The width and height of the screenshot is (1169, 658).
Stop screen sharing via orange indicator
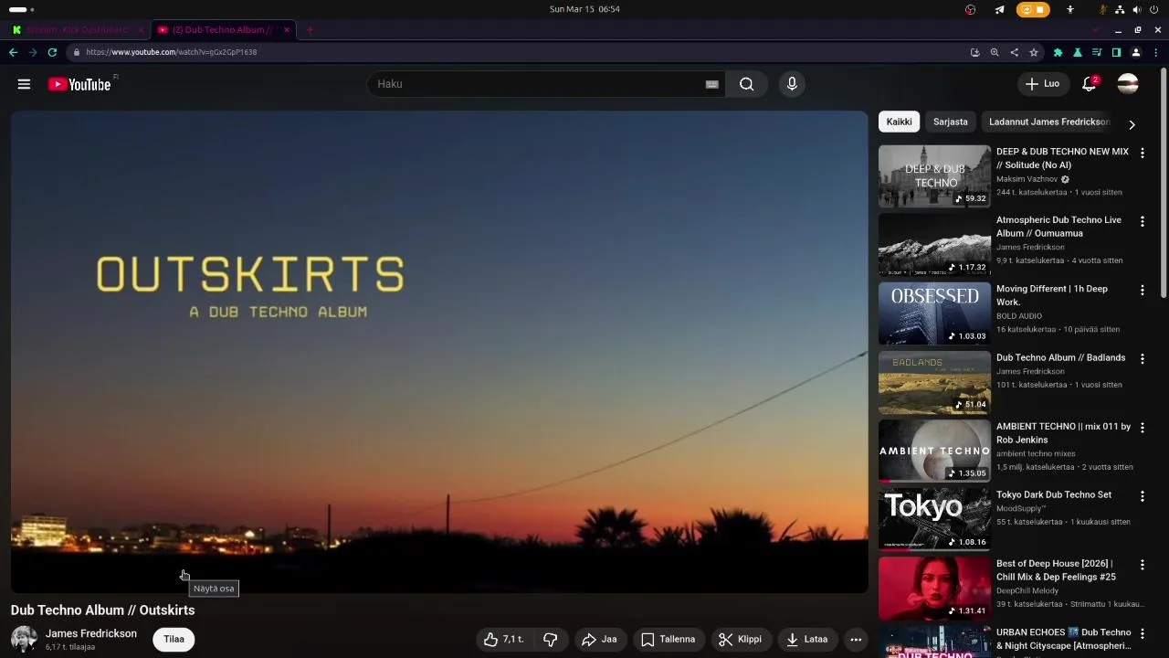(x=1033, y=9)
